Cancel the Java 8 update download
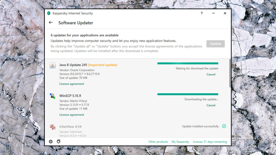The image size is (276, 155). (x=211, y=75)
